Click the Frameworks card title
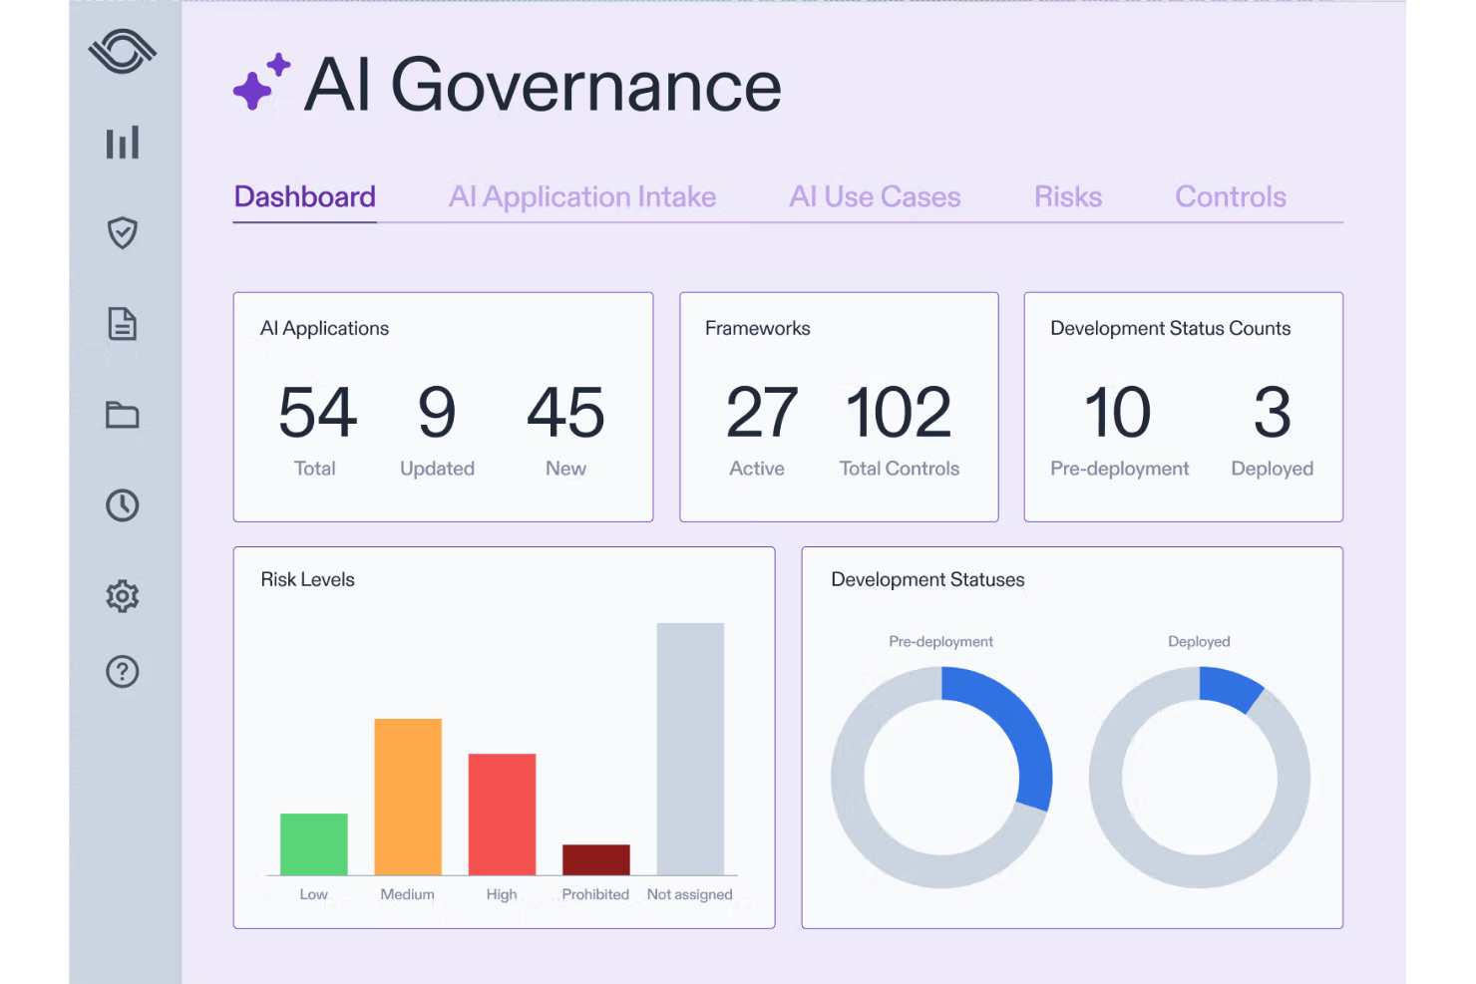The width and height of the screenshot is (1476, 984). 758,328
